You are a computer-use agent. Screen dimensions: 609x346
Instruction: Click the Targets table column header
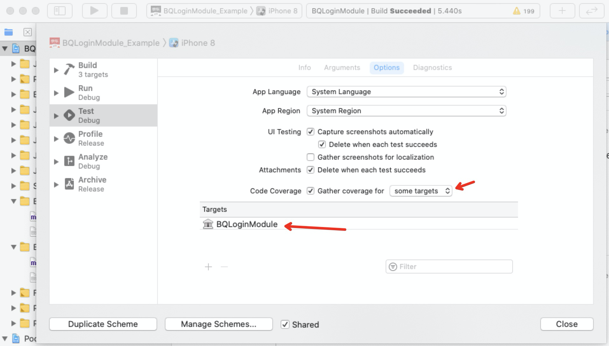[359, 210]
